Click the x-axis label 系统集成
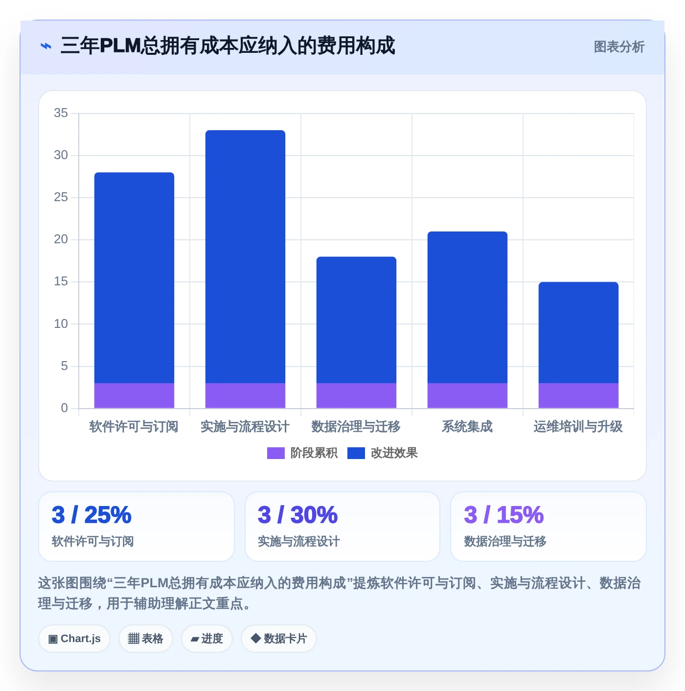Image resolution: width=685 pixels, height=691 pixels. (467, 427)
